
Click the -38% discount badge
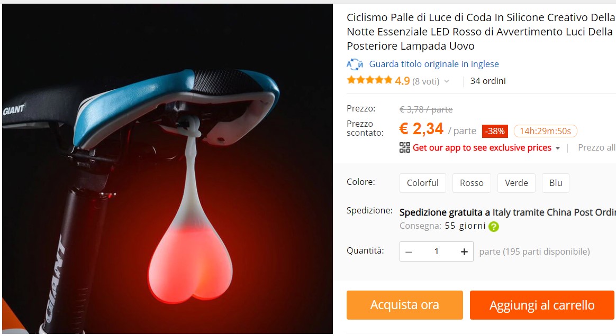click(495, 132)
